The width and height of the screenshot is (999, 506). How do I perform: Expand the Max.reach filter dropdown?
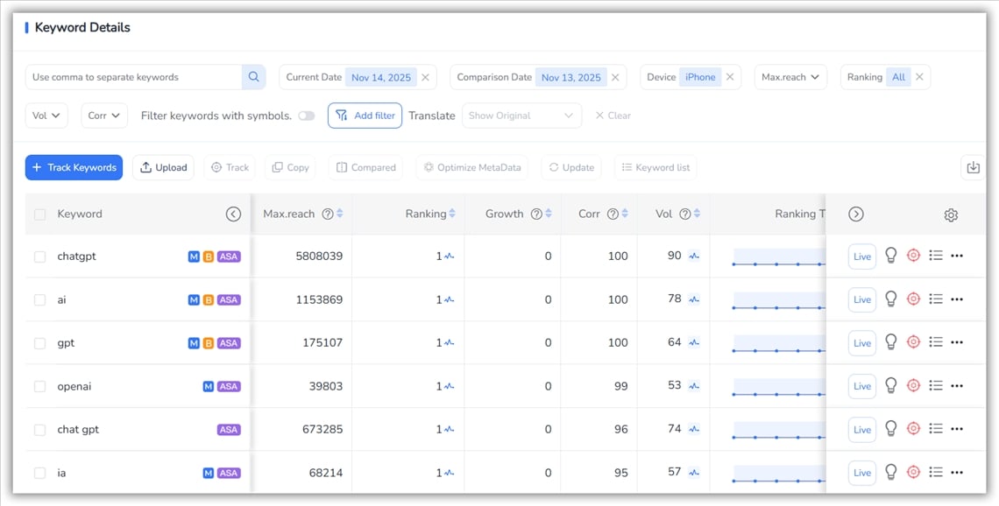pyautogui.click(x=790, y=77)
